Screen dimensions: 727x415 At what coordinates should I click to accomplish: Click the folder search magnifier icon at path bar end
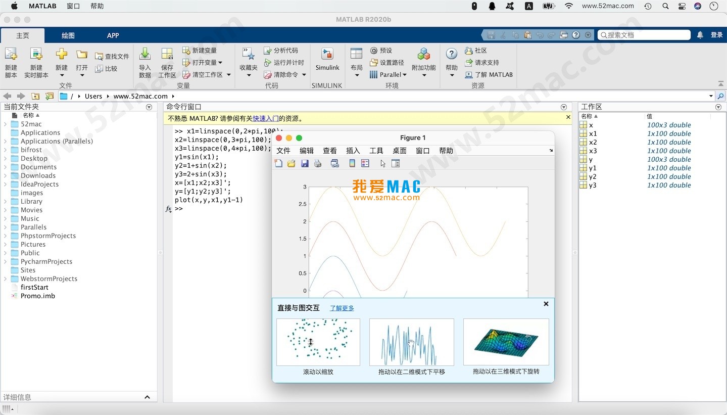pos(721,96)
